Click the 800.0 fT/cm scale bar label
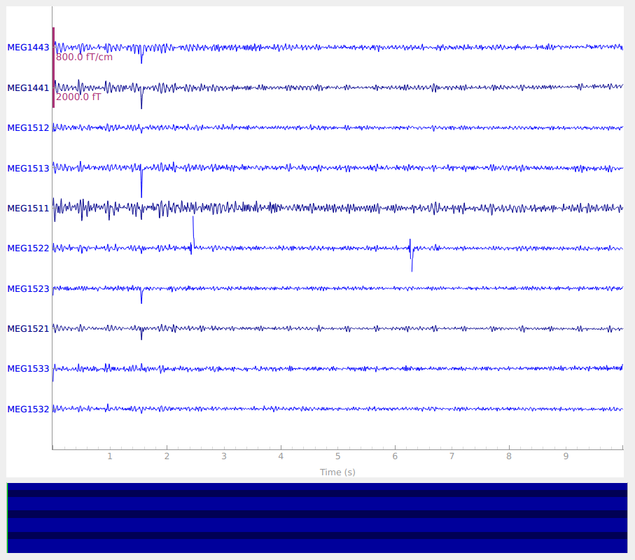 point(84,57)
